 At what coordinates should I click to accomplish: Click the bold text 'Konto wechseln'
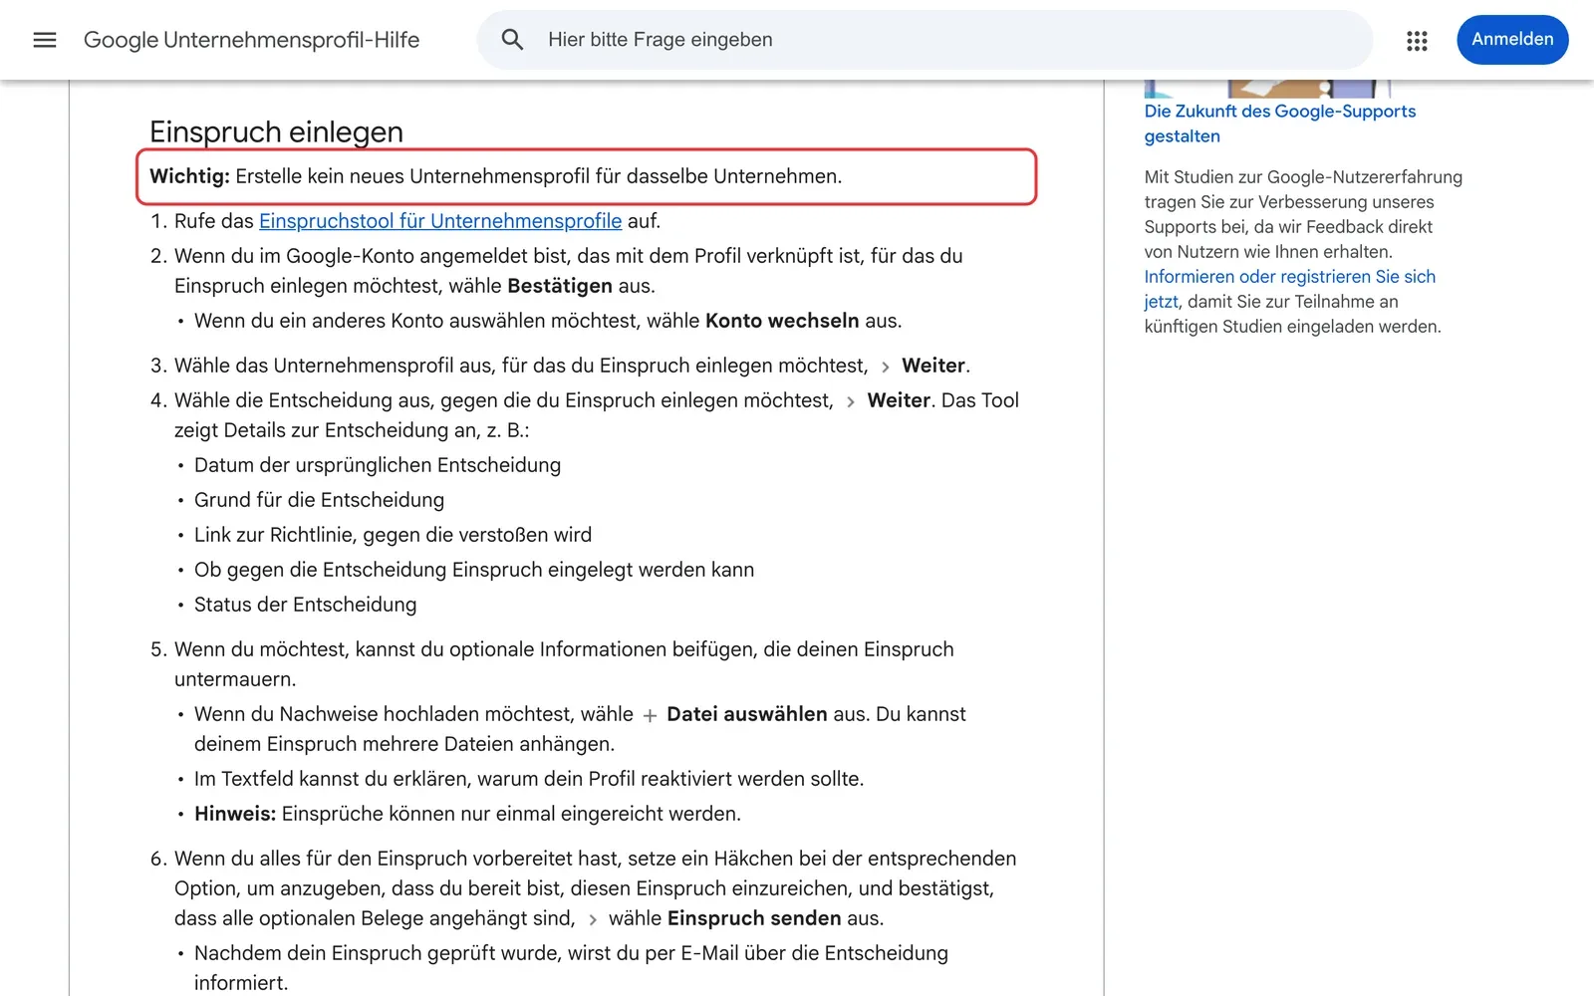(782, 321)
